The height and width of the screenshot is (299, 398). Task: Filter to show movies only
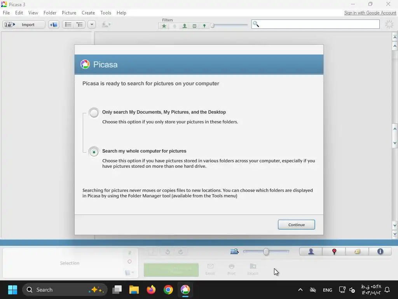[x=194, y=26]
